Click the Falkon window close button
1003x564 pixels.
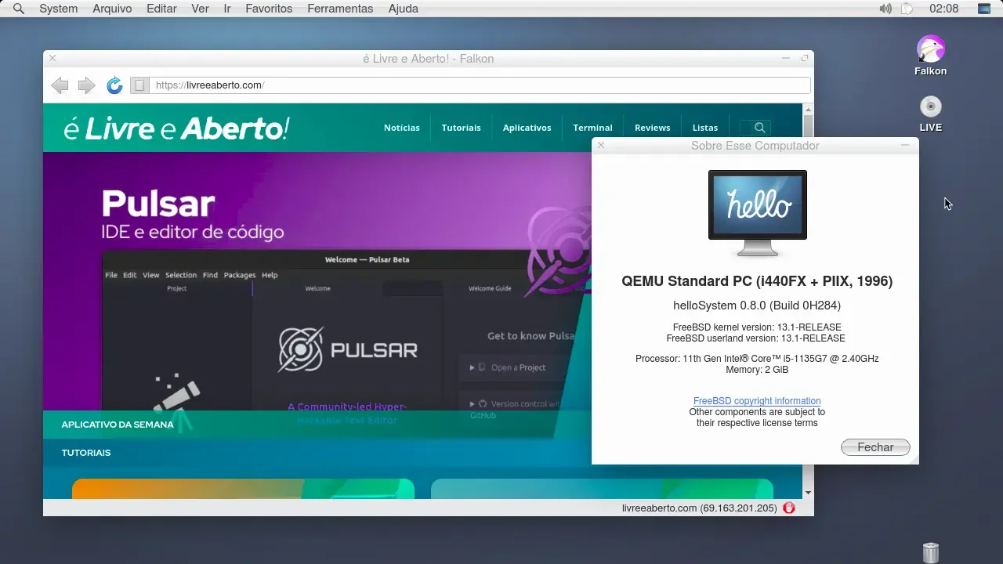click(x=53, y=58)
